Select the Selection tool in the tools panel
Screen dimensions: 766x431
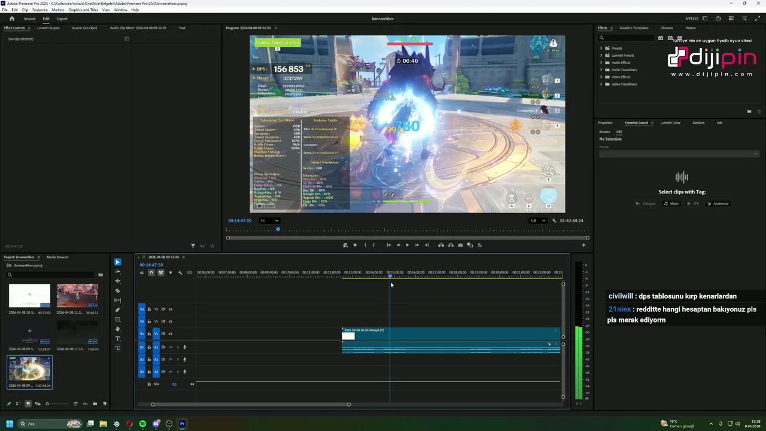point(117,262)
